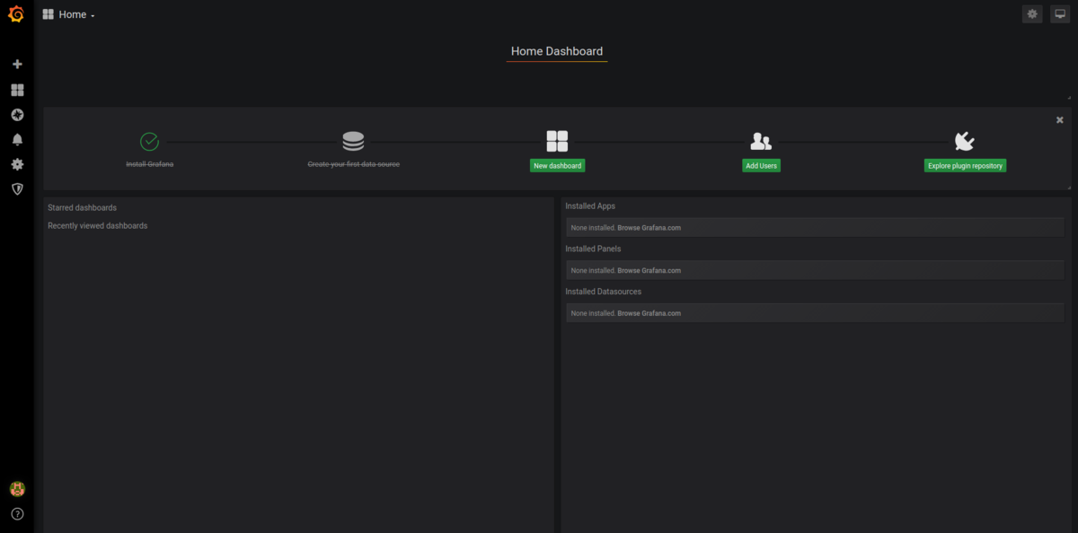
Task: Click the Recently viewed dashboards heading
Action: click(97, 226)
